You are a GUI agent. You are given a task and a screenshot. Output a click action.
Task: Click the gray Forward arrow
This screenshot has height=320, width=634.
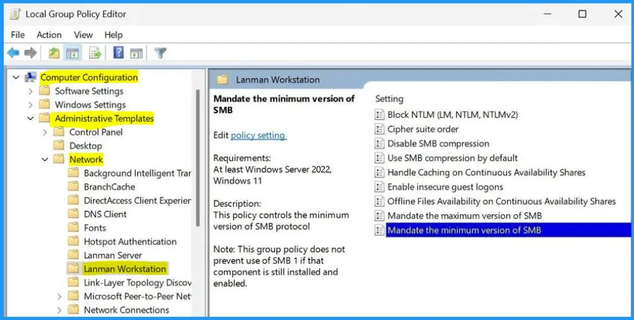coord(31,53)
